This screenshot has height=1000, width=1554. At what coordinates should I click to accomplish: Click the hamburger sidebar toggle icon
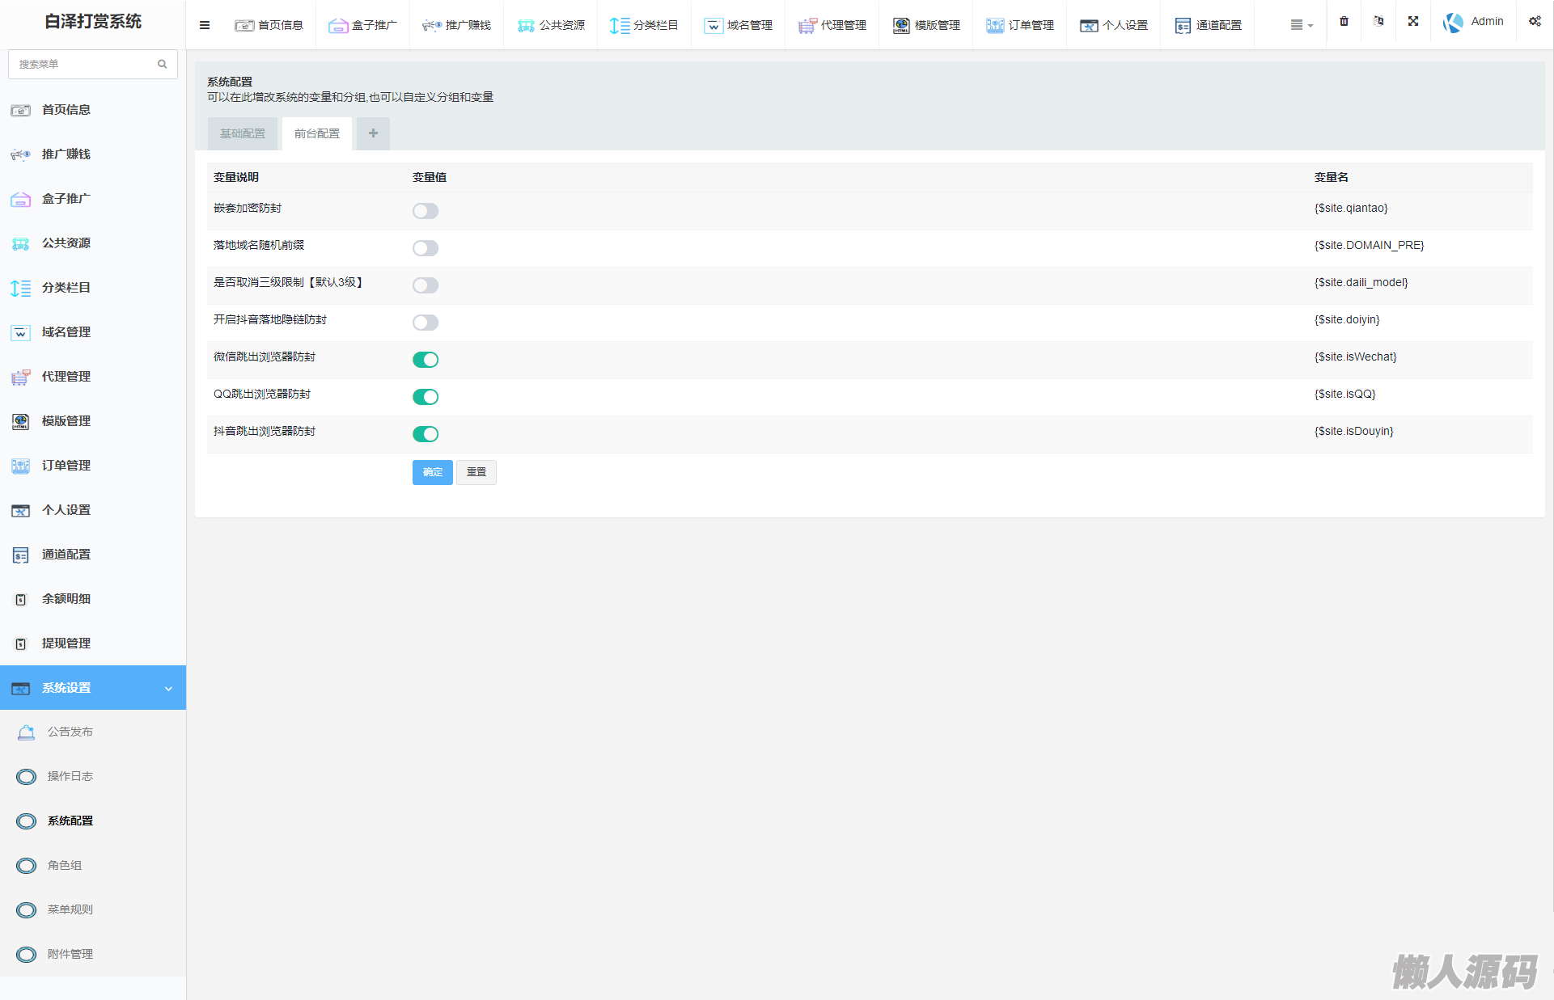coord(205,25)
